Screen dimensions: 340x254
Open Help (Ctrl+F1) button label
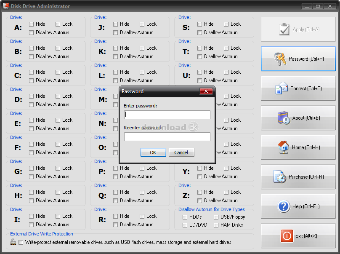[306, 206]
